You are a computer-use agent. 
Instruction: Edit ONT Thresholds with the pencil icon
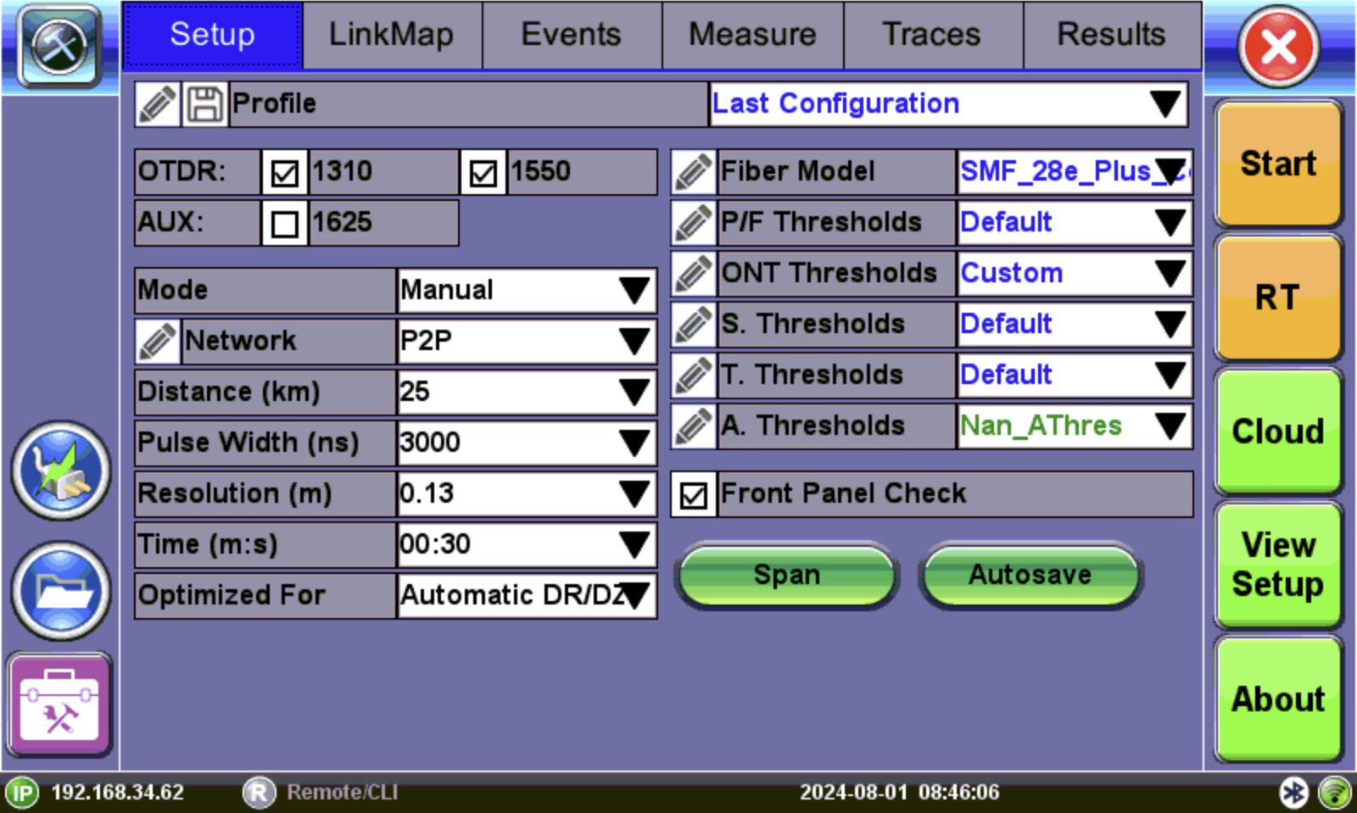click(x=694, y=274)
